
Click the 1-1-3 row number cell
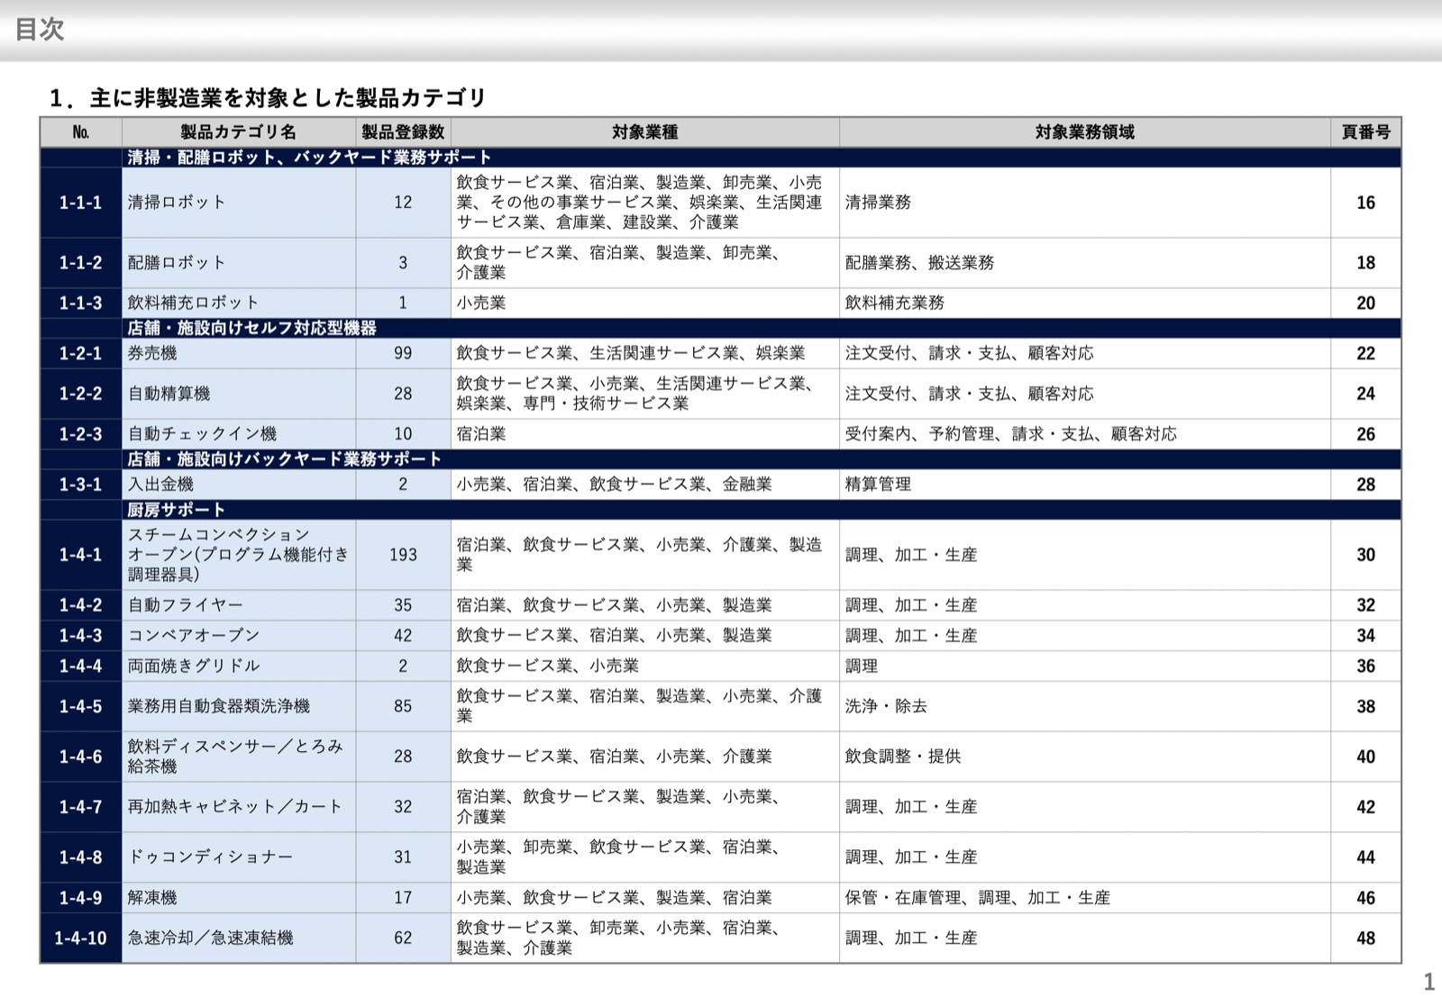tap(81, 304)
